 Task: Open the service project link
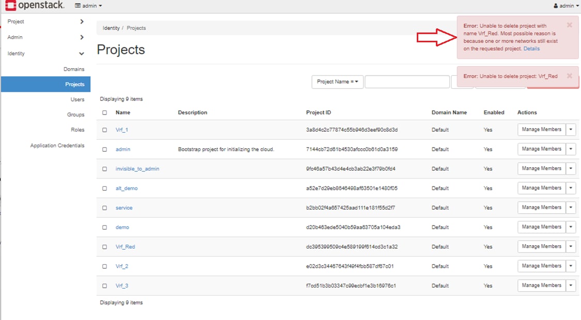click(124, 208)
